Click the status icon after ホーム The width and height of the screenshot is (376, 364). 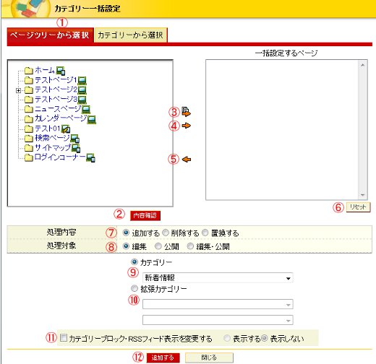tap(61, 71)
